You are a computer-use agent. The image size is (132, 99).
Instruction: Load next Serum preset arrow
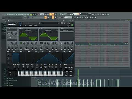(60, 23)
